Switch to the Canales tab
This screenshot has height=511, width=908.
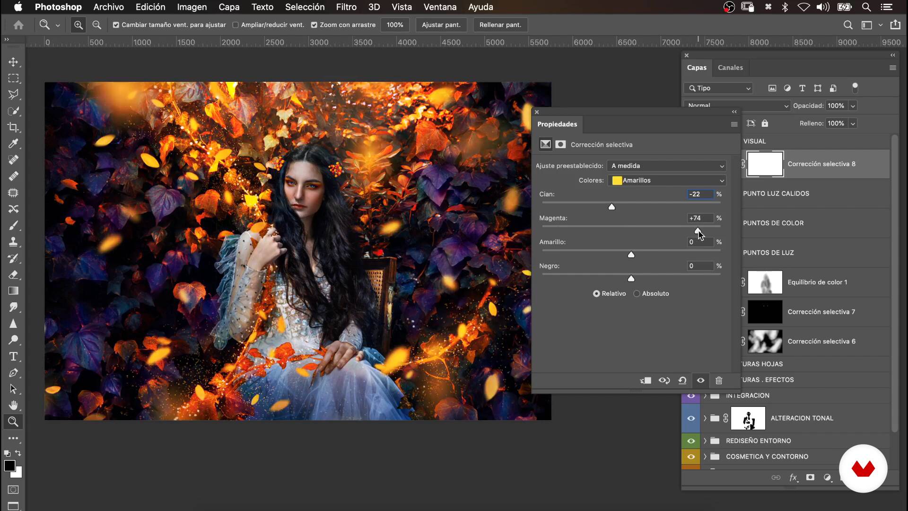[730, 68]
